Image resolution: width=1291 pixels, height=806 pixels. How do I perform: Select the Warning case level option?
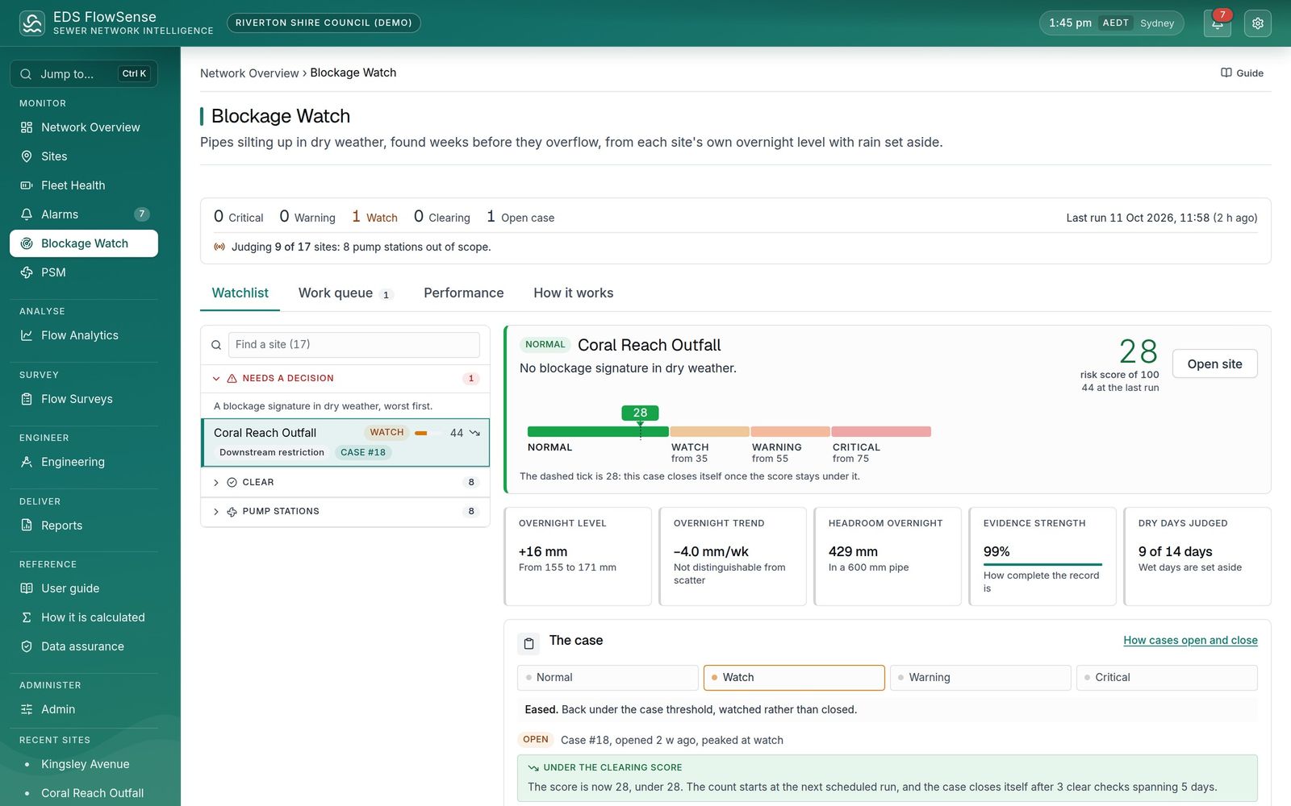coord(980,678)
